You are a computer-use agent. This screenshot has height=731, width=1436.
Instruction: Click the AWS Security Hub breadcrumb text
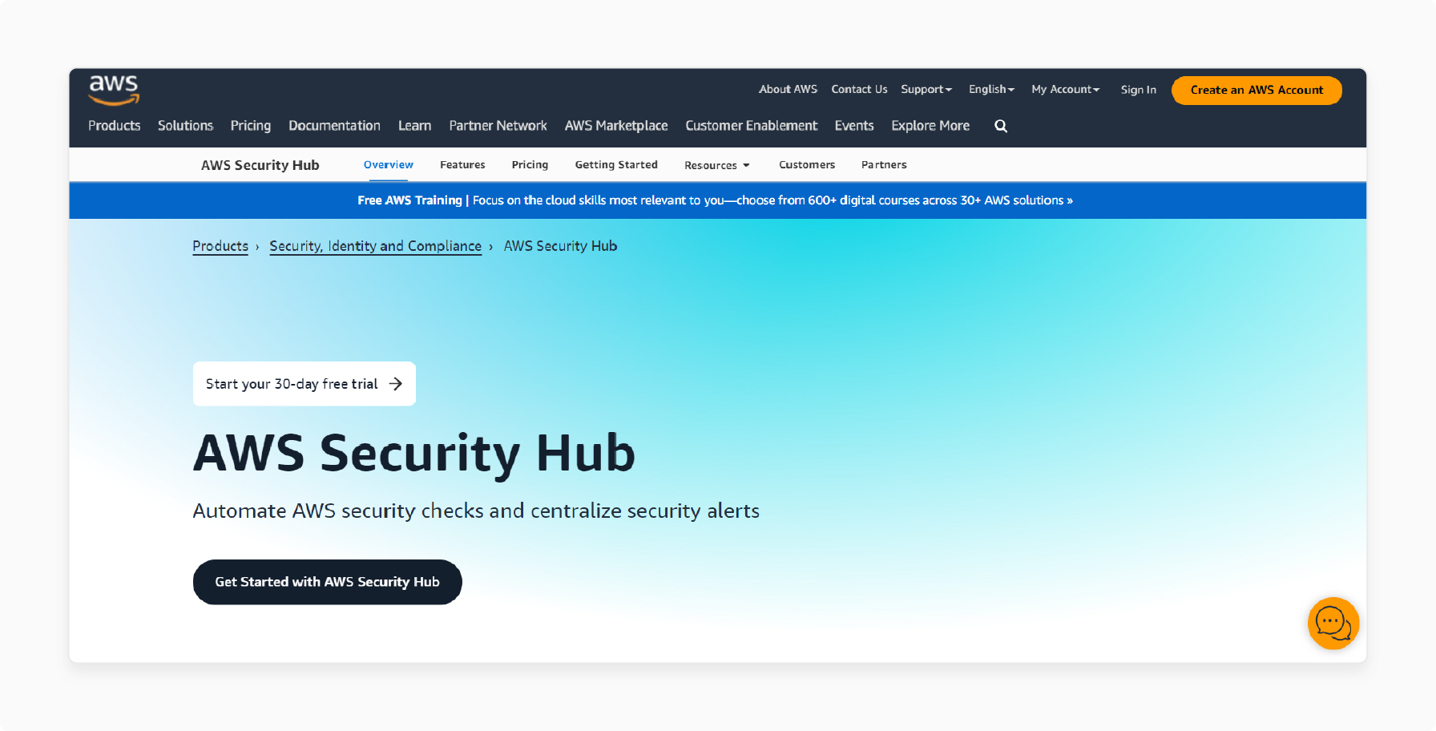pyautogui.click(x=560, y=246)
